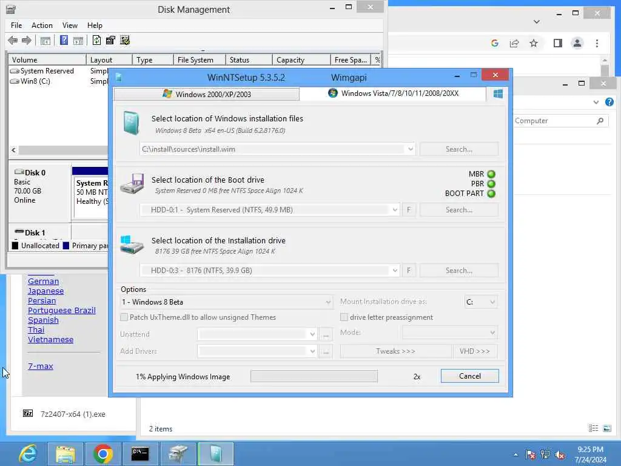Open Help menu in Disk Management
Image resolution: width=621 pixels, height=466 pixels.
pos(95,25)
